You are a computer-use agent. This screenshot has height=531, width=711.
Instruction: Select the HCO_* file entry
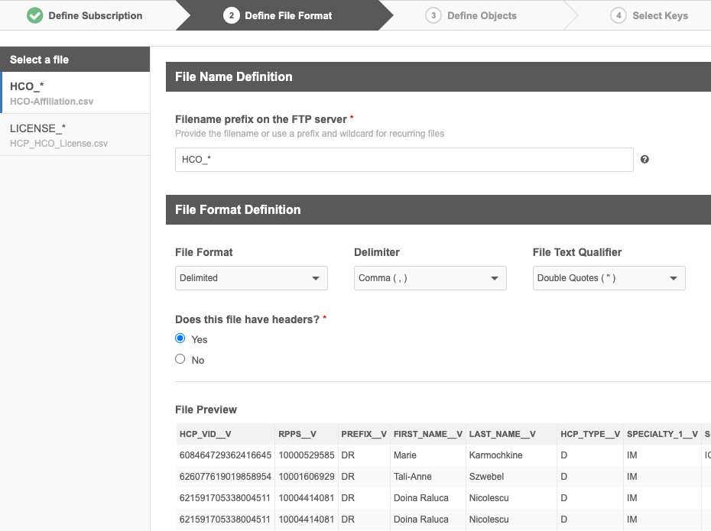coord(75,93)
